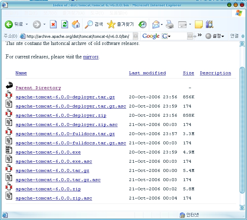247x220 pixels.
Task: Show more Google toolbar items chevron
Action: point(200,35)
